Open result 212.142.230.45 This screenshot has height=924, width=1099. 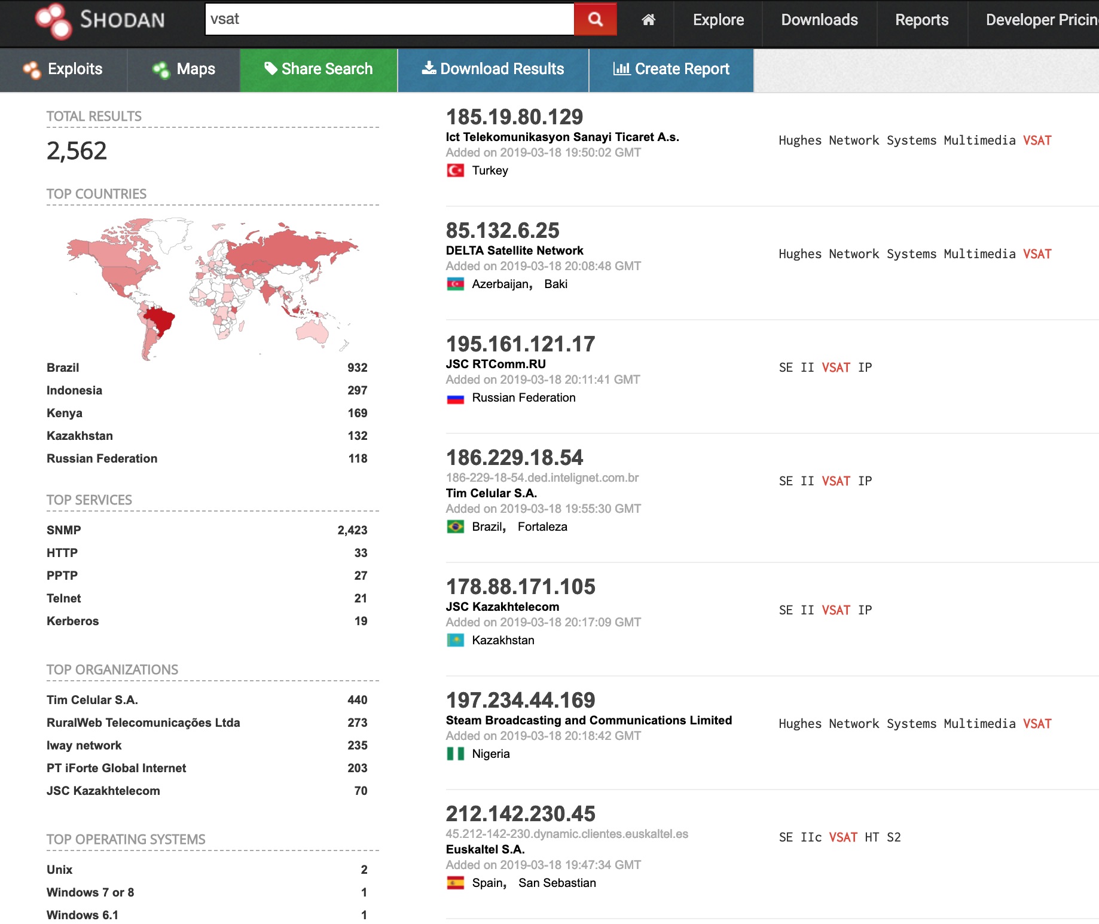coord(521,814)
